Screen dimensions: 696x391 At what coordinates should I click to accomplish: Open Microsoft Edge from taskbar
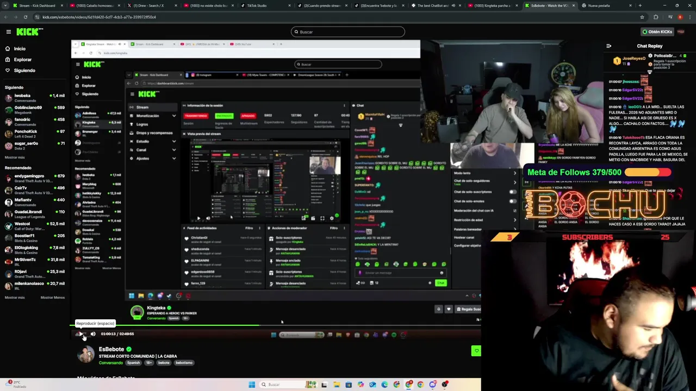[384, 384]
